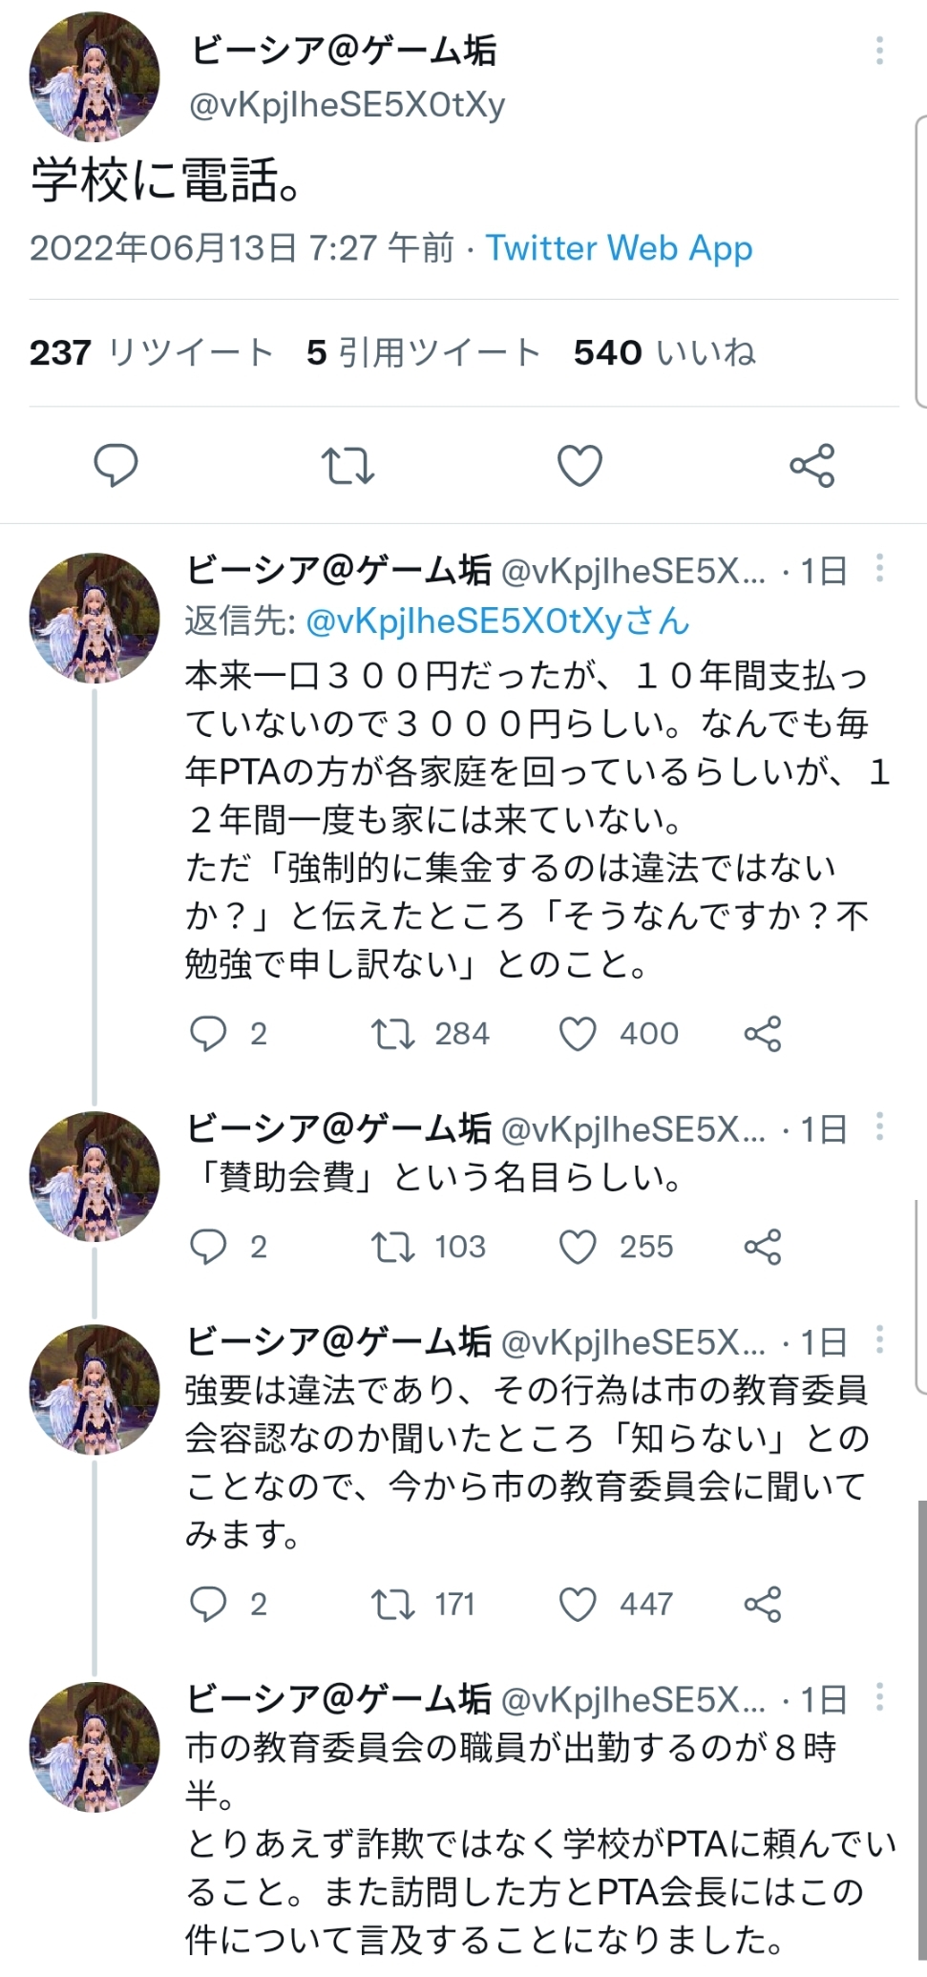Like the main tweet 学校に電話。
The image size is (927, 1977).
point(579,466)
